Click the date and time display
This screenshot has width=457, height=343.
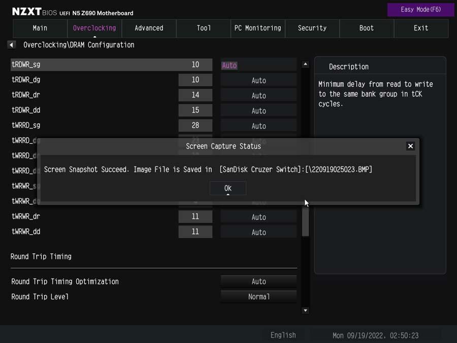(x=375, y=335)
